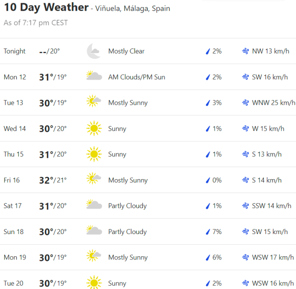The image size is (296, 289).
Task: Click the wind icon in the Tonight row
Action: point(246,51)
